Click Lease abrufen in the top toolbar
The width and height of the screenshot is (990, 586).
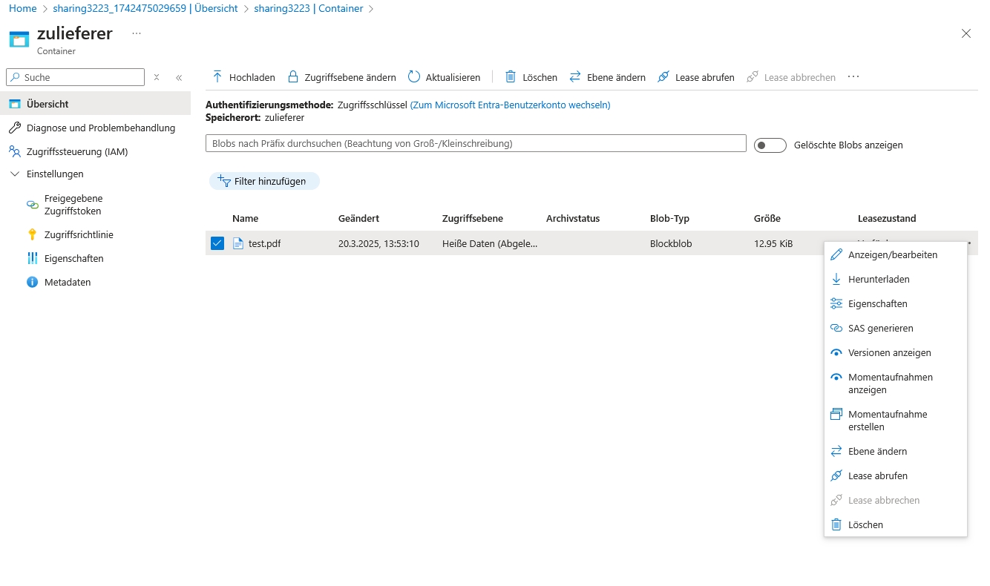695,77
